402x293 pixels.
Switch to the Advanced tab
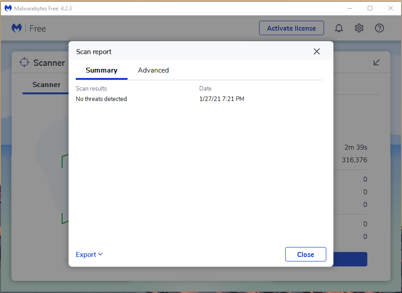(153, 70)
